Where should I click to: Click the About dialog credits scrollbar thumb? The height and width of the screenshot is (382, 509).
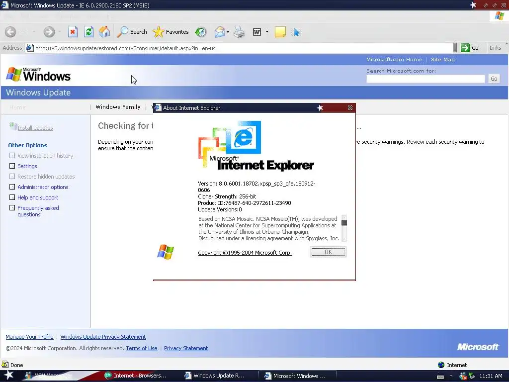click(x=344, y=223)
